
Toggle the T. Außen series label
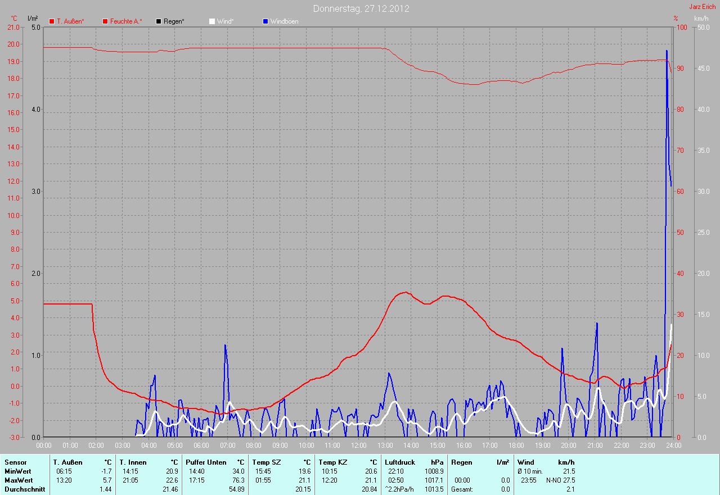[x=70, y=21]
